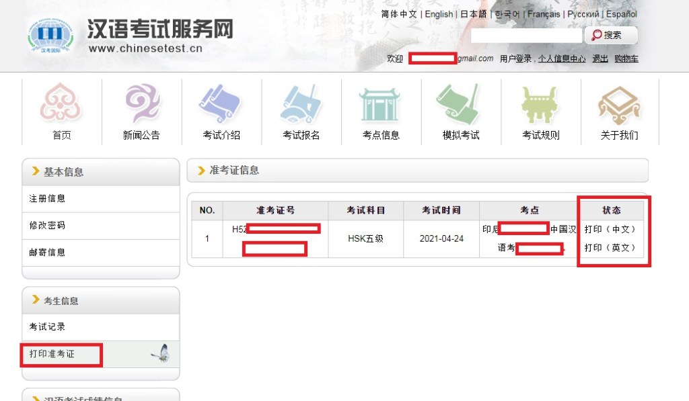The image size is (689, 401).
Task: Click the 考点信息 gate icon
Action: (380, 104)
